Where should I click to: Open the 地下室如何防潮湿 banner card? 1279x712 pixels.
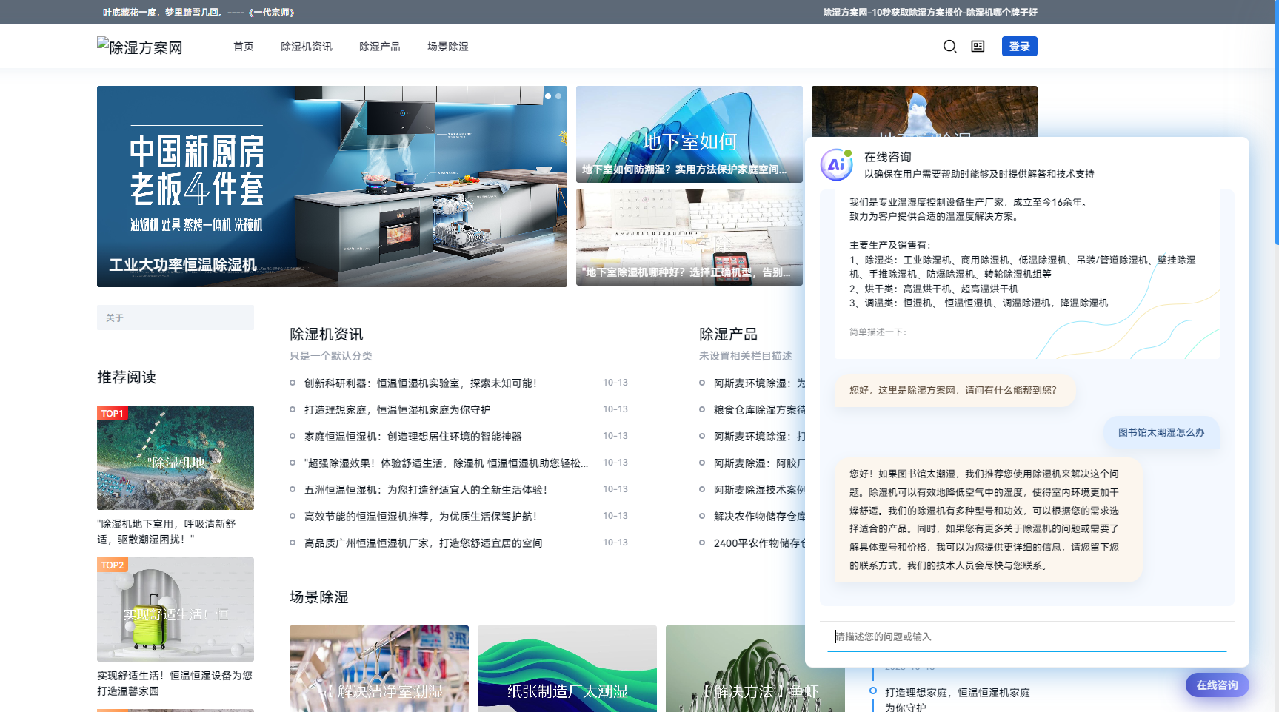(x=689, y=134)
